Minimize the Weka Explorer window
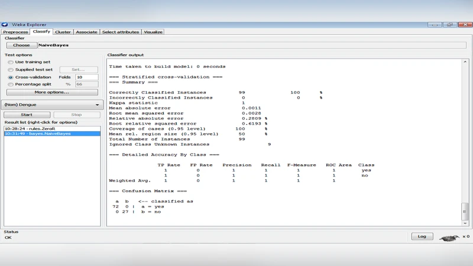The height and width of the screenshot is (266, 473). tap(435, 25)
